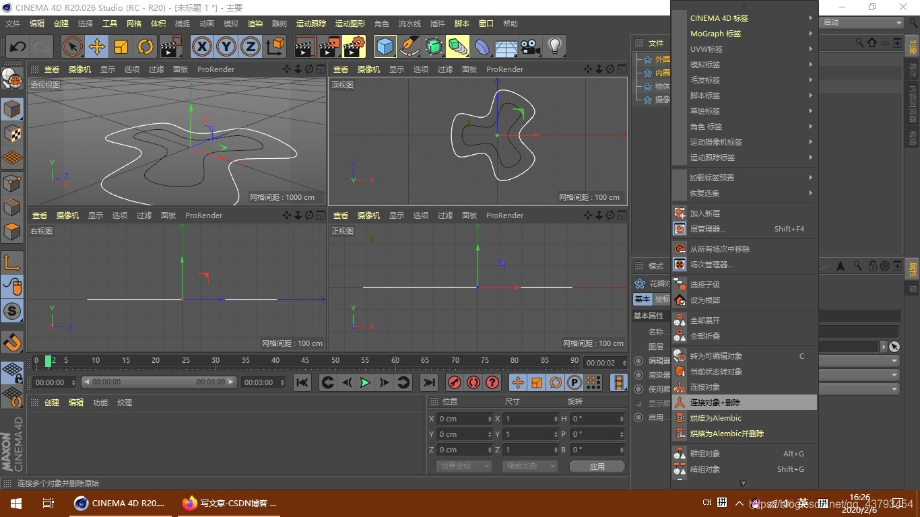Click the Bend deformer icon
The width and height of the screenshot is (920, 517).
point(482,46)
